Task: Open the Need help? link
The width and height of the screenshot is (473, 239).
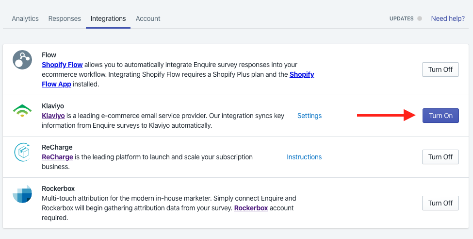Action: point(448,18)
